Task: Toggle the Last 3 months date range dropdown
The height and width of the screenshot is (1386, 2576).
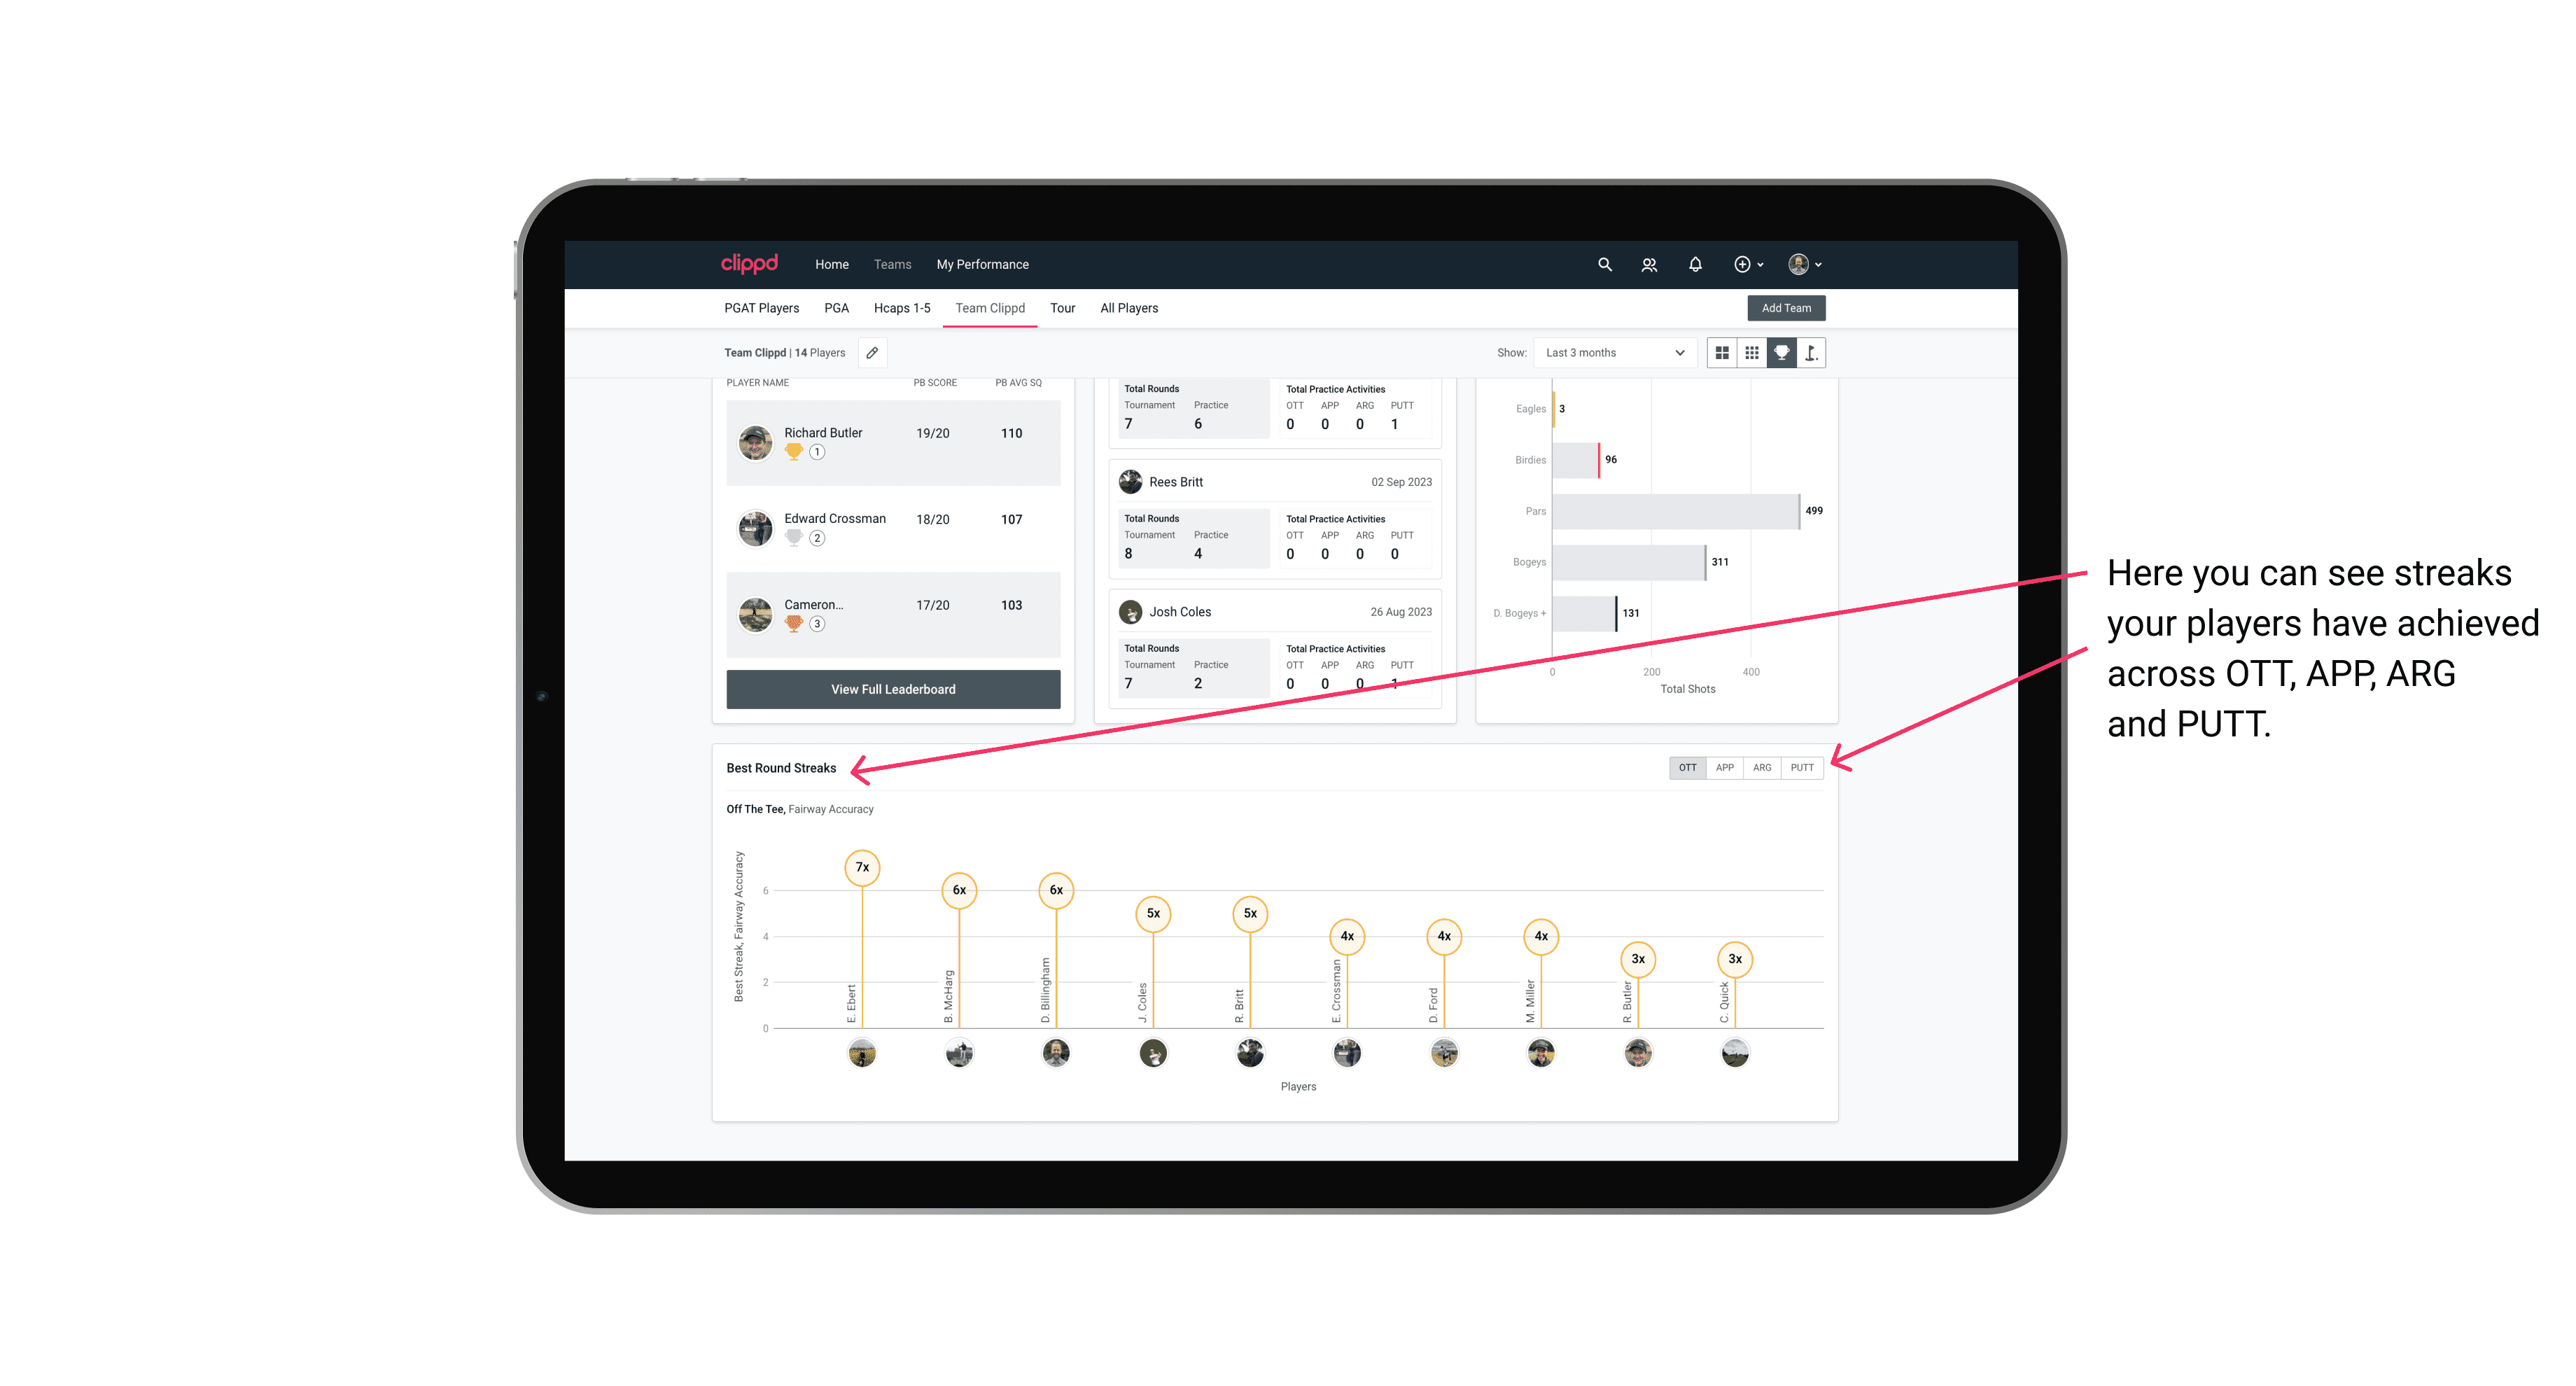Action: click(1612, 353)
